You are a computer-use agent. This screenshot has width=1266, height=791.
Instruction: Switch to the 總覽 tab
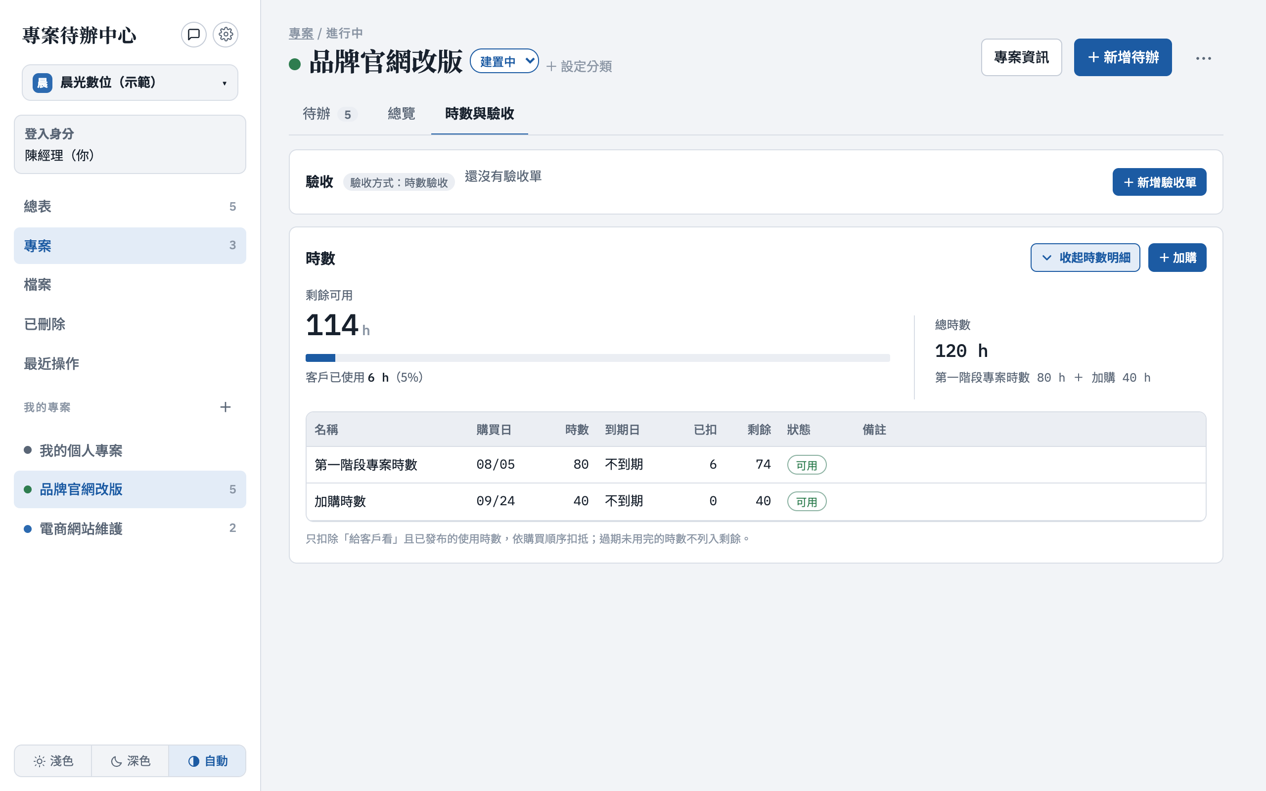tap(401, 114)
